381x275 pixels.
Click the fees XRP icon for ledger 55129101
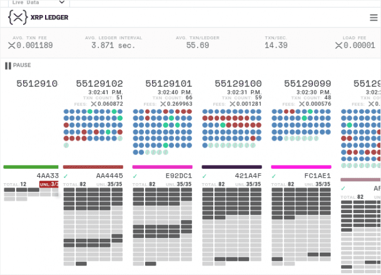pyautogui.click(x=163, y=104)
